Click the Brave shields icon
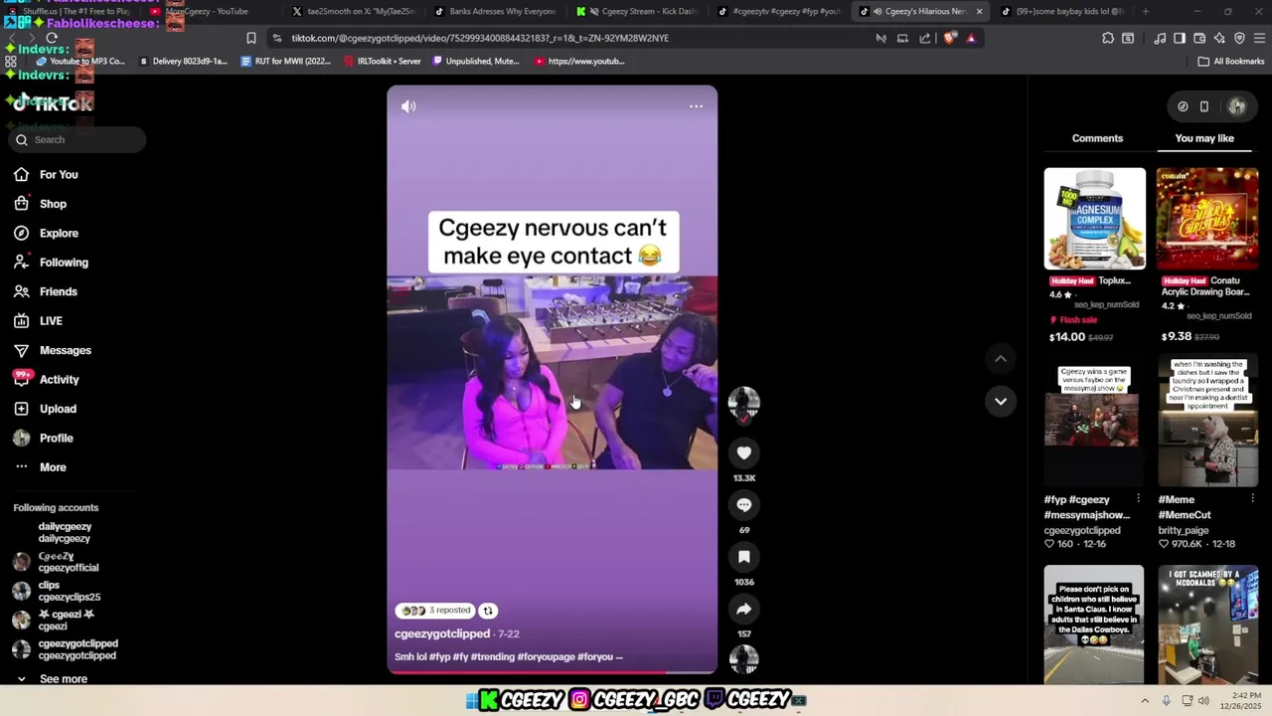Screen dimensions: 1272x716 click(950, 38)
